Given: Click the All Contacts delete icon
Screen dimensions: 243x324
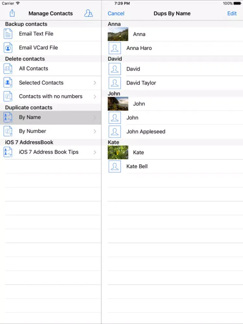Looking at the screenshot, I should [x=8, y=69].
